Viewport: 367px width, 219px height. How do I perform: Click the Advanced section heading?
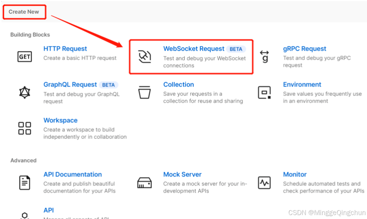[23, 160]
